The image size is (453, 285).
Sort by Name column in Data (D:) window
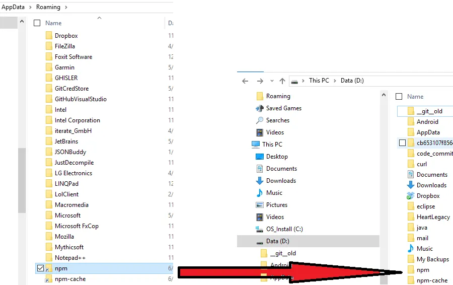click(x=415, y=97)
